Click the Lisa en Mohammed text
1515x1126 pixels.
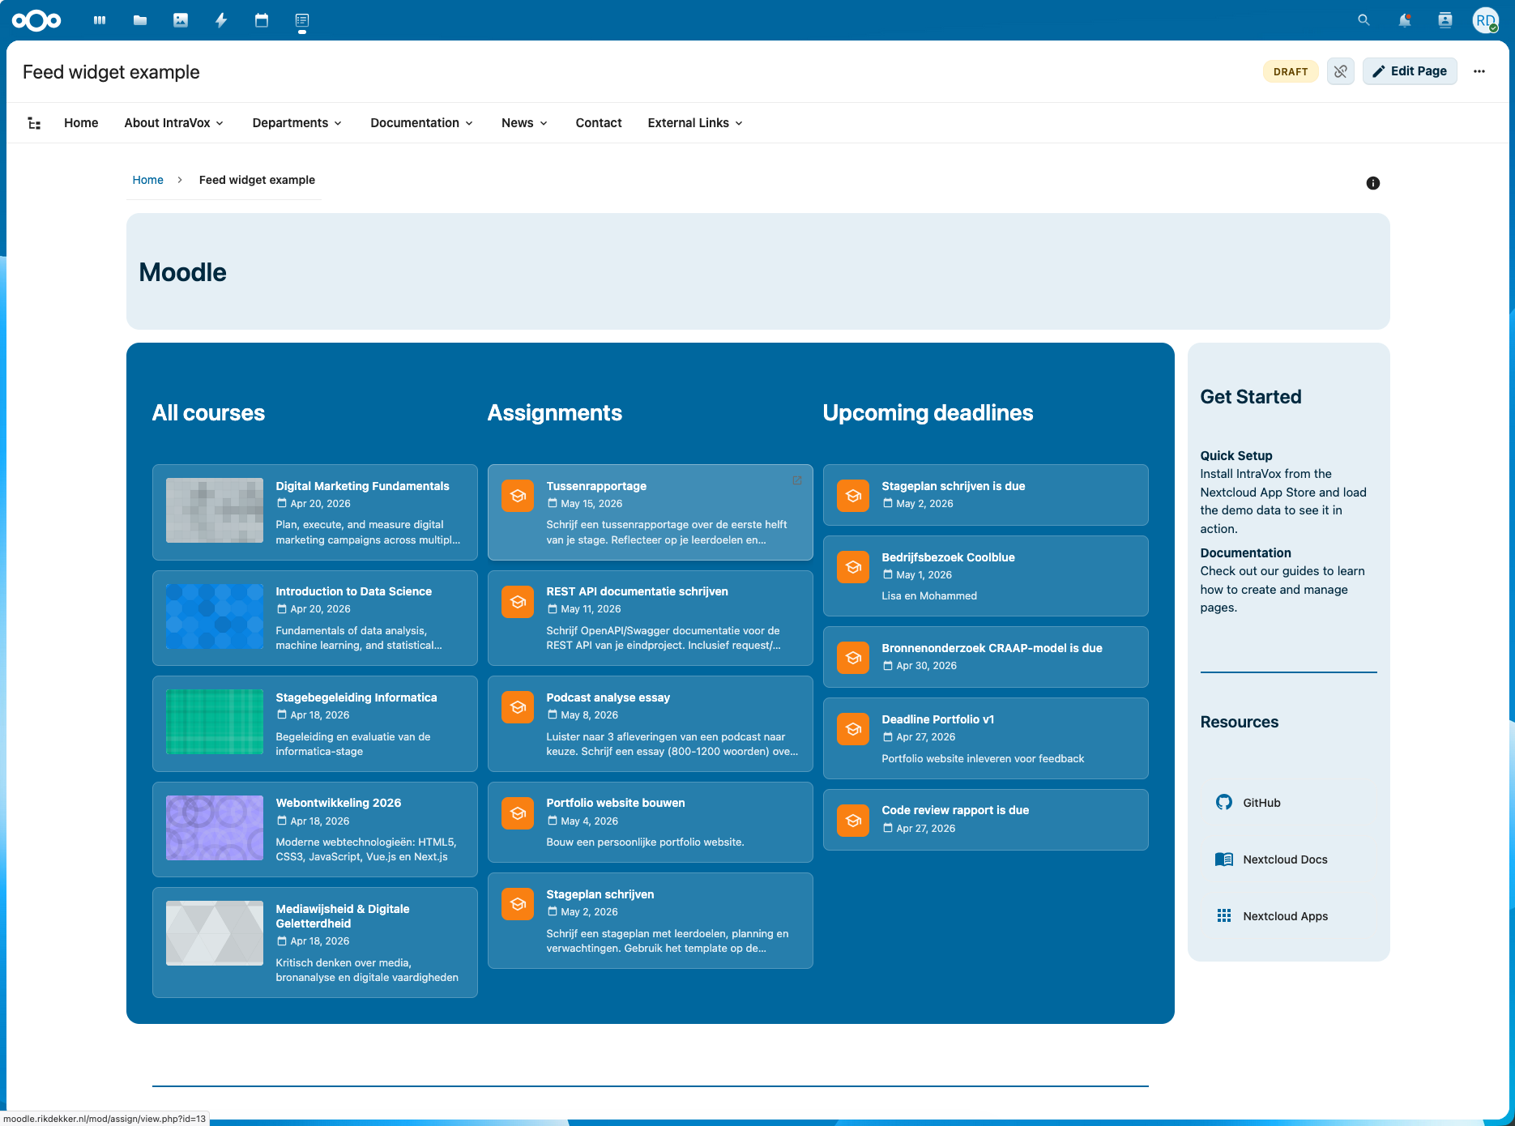929,595
